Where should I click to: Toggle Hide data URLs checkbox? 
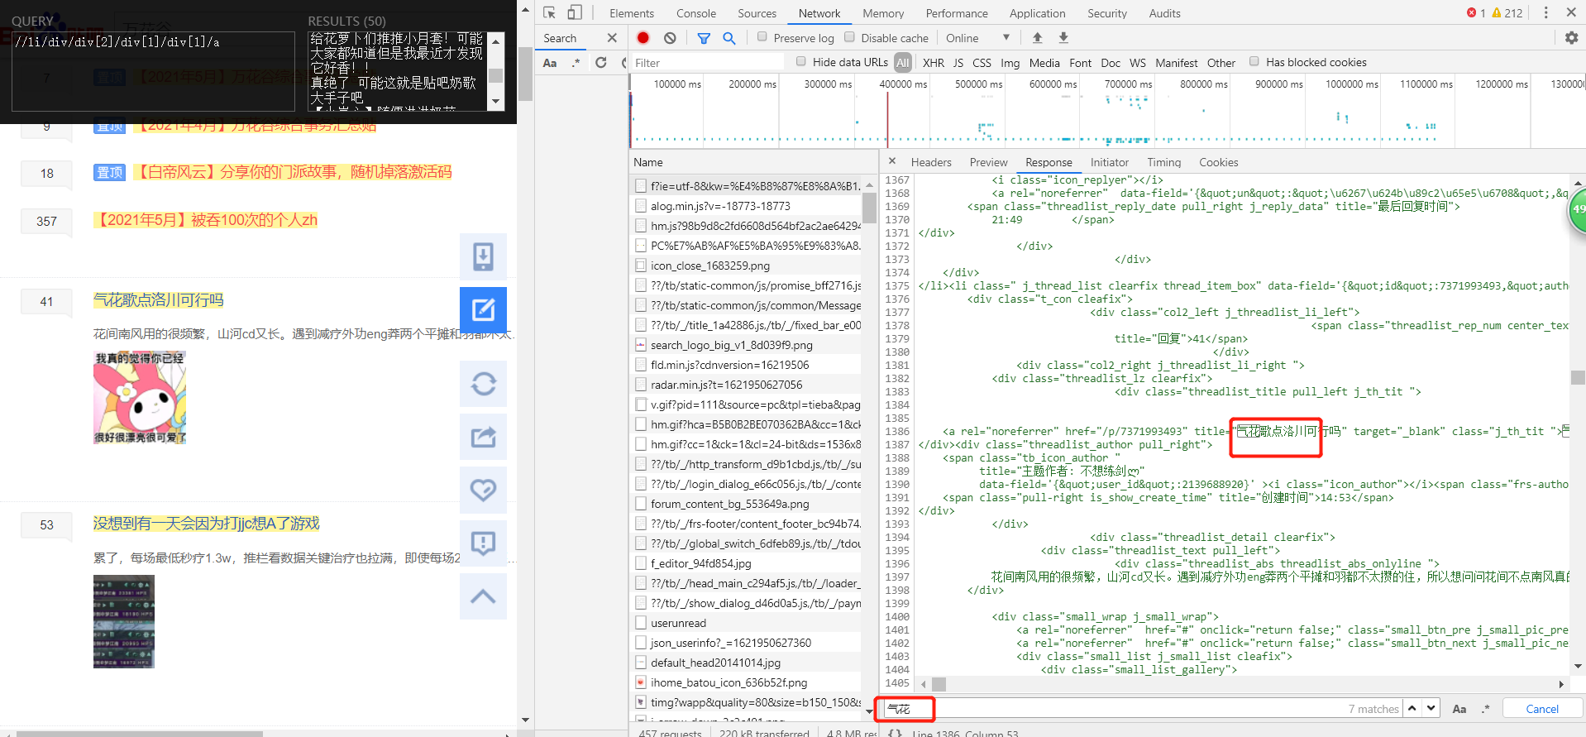click(800, 61)
